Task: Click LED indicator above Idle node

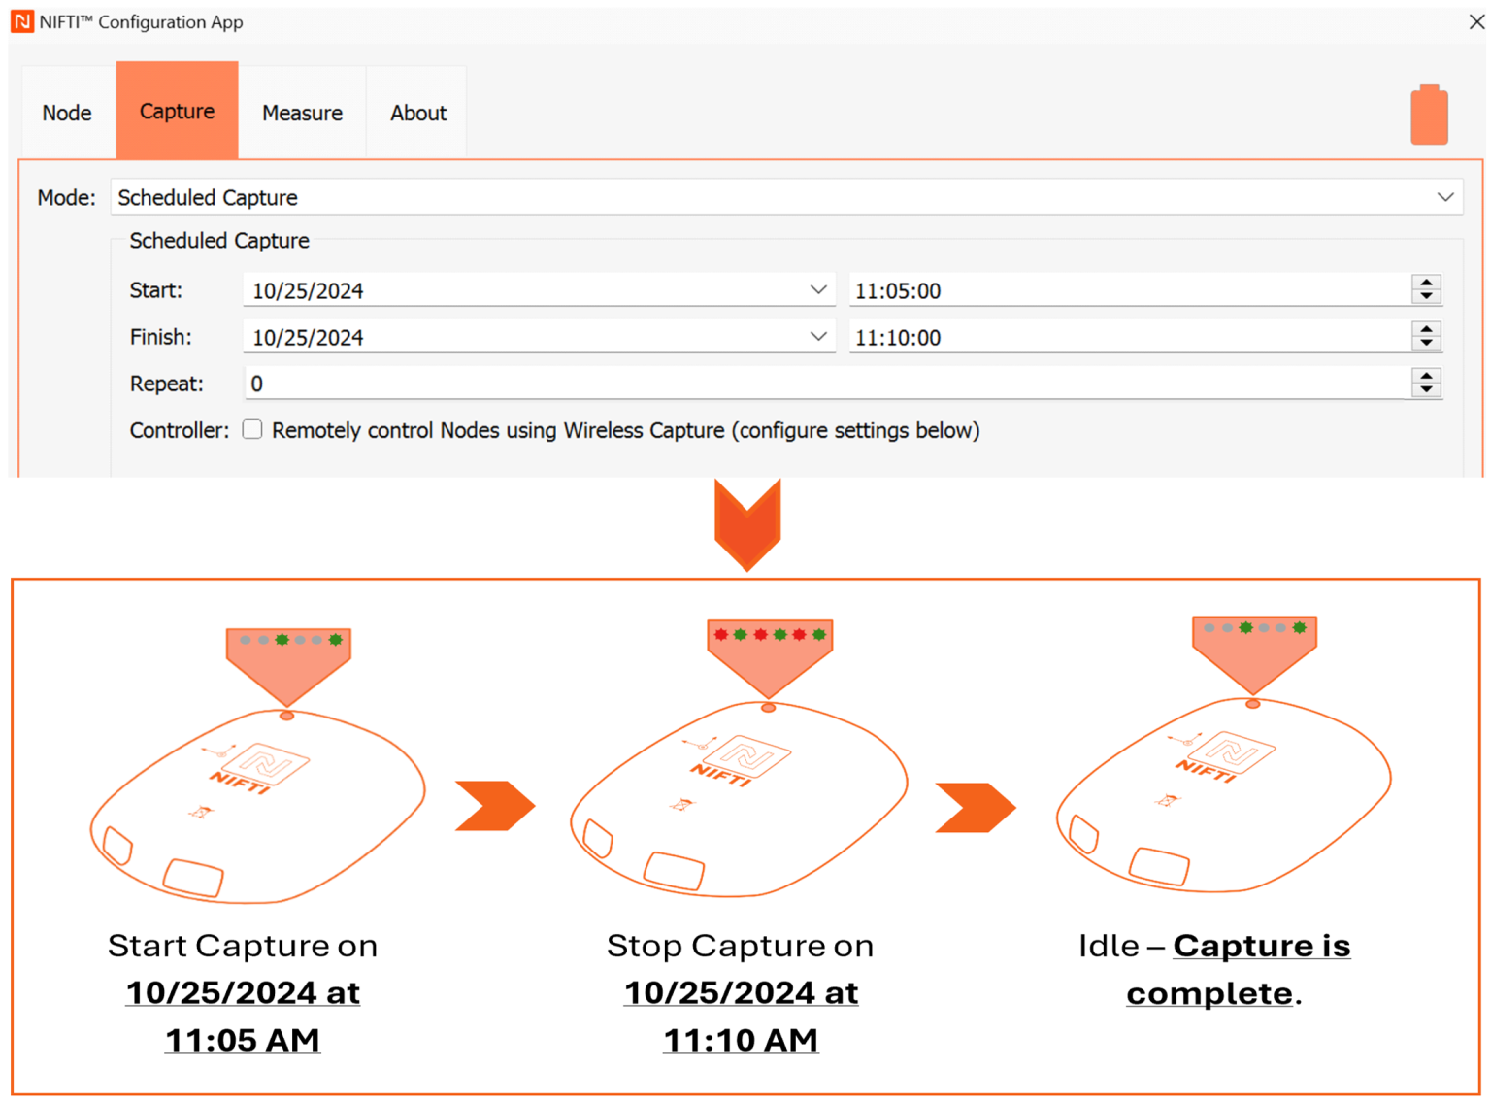Action: tap(1254, 654)
